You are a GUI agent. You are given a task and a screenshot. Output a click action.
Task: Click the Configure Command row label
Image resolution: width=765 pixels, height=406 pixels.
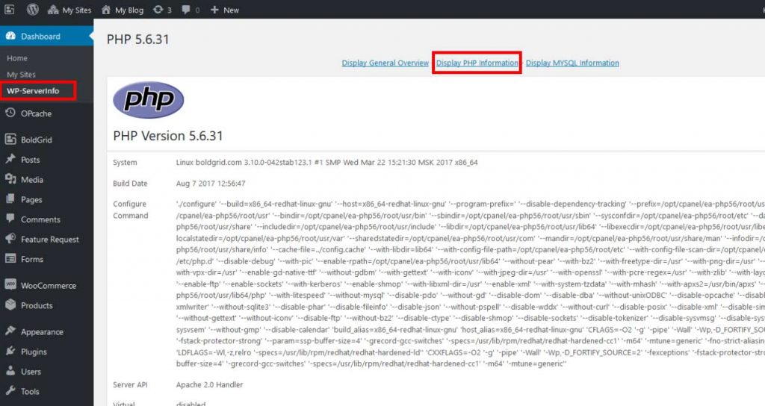131,210
